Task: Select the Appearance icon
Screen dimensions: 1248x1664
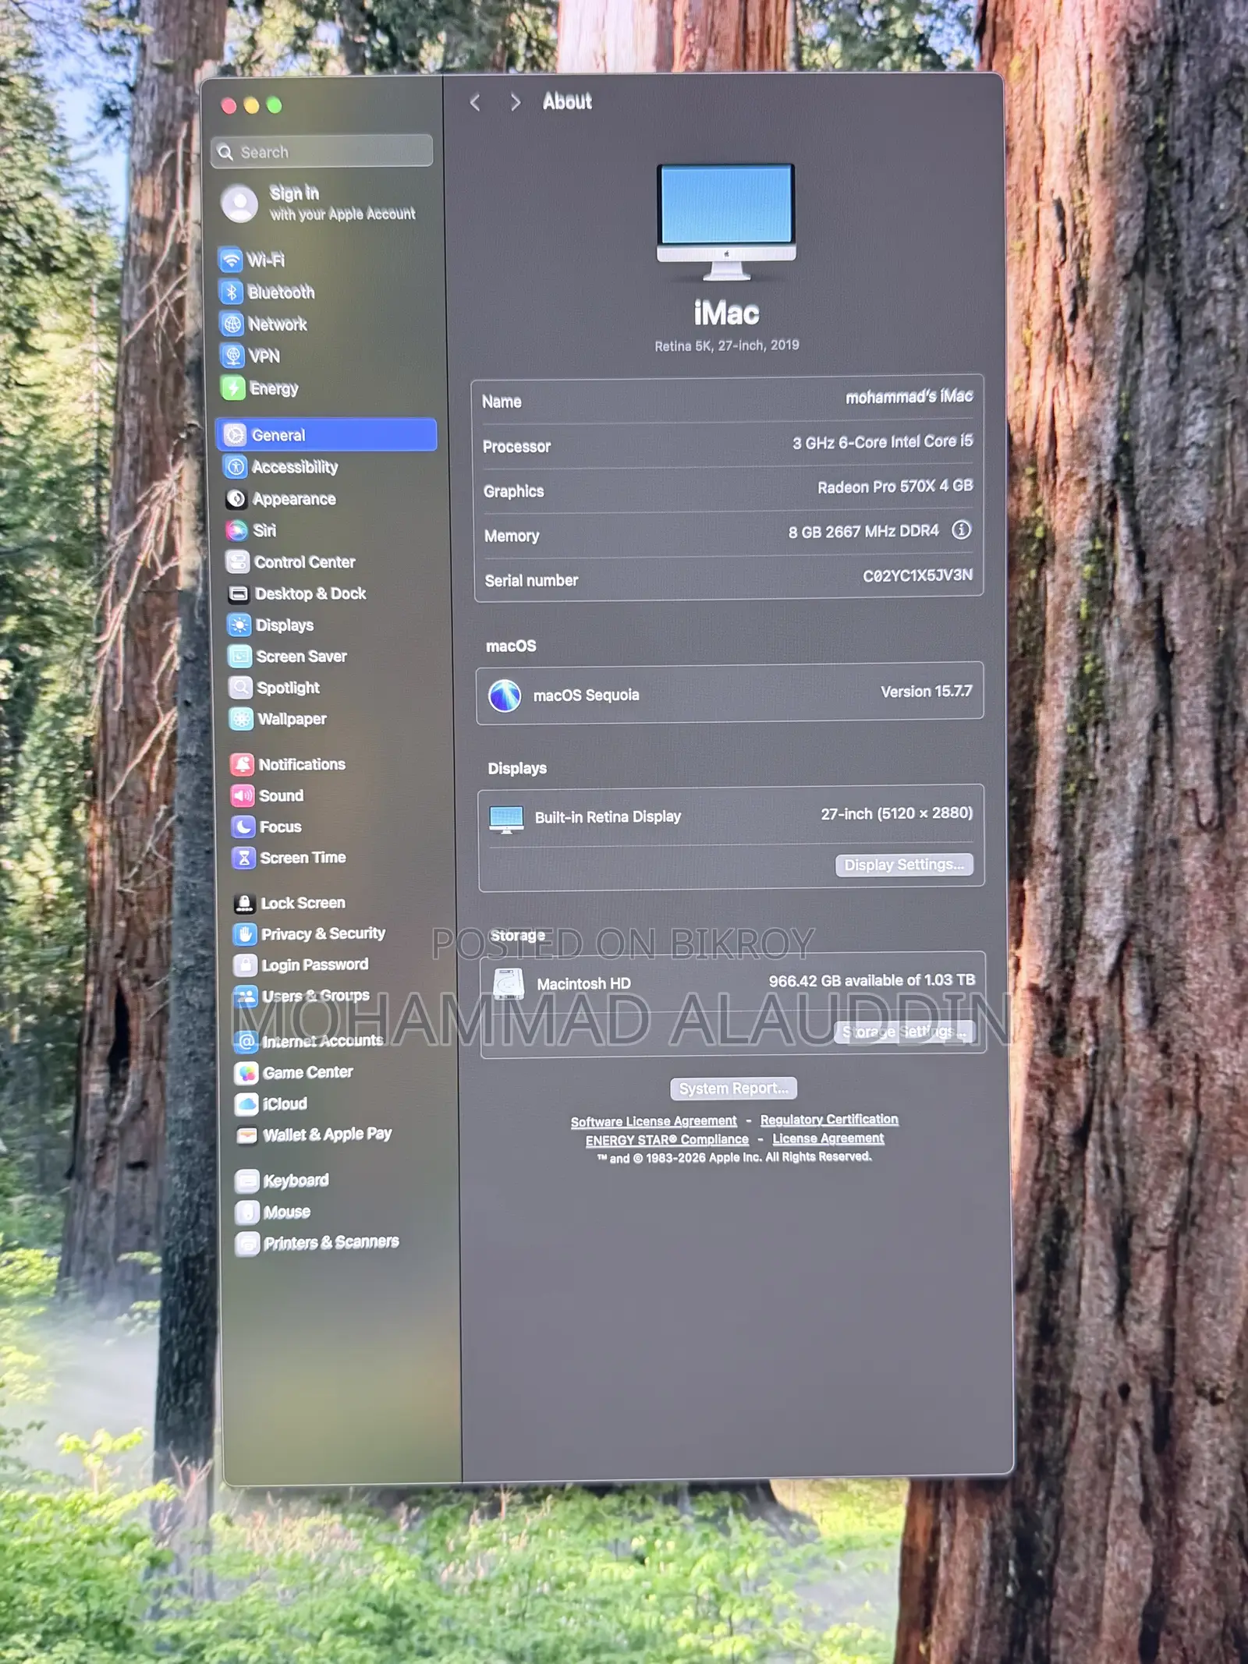Action: tap(236, 498)
